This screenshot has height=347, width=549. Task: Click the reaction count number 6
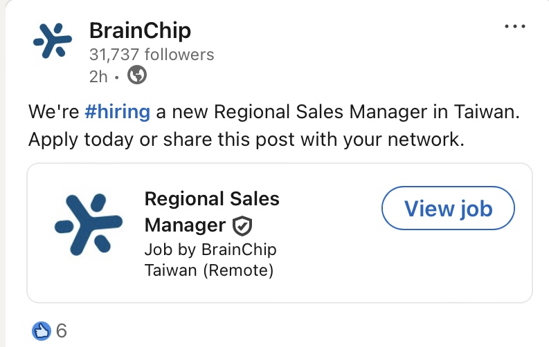coord(62,331)
